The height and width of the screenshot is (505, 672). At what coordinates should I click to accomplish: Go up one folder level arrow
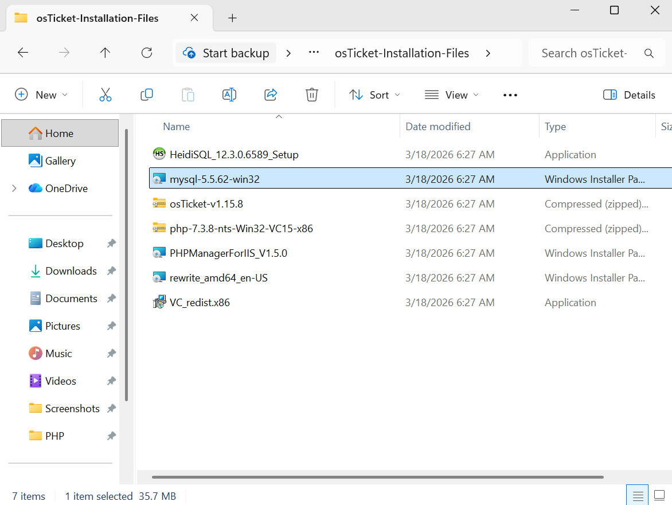105,53
